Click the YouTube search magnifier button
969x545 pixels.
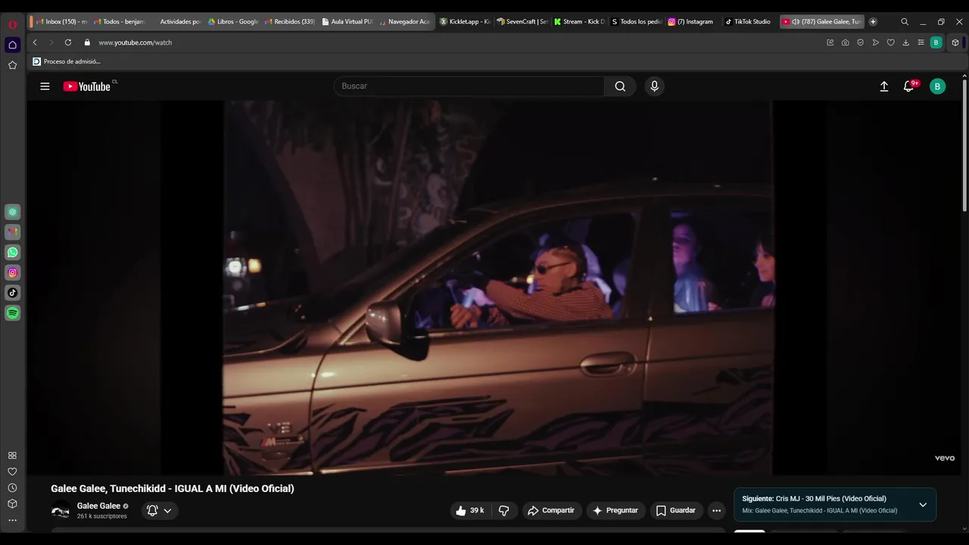pyautogui.click(x=620, y=86)
